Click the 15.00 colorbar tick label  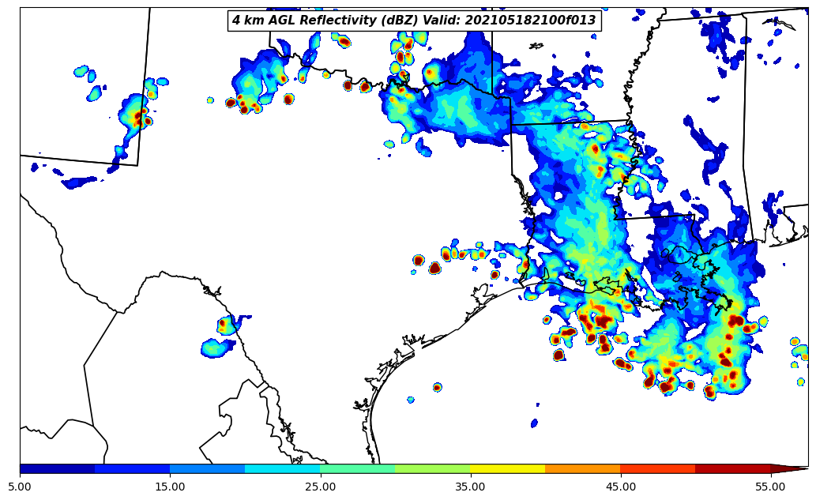tap(170, 487)
